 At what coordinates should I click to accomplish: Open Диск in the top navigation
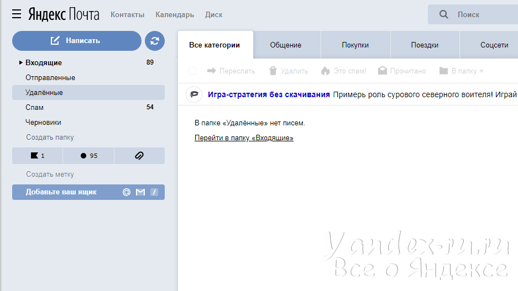point(214,14)
